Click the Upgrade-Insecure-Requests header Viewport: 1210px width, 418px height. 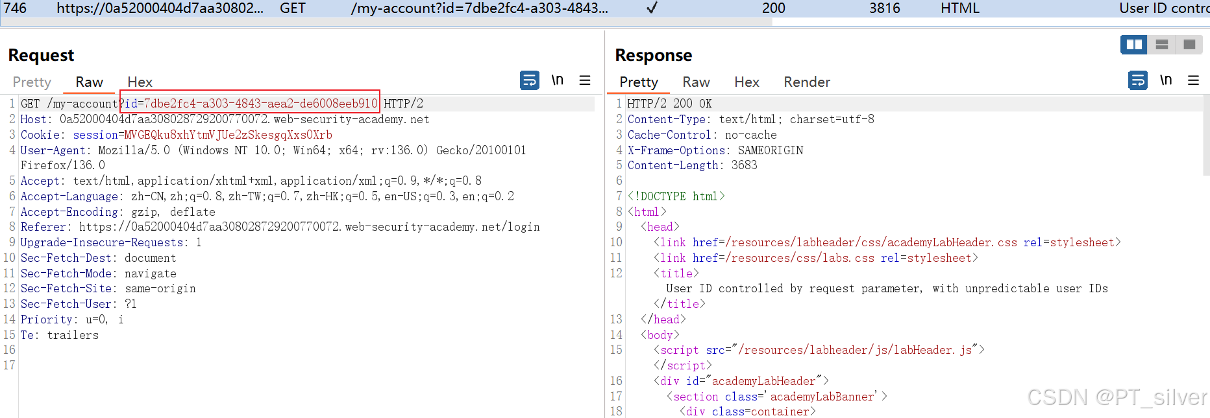111,242
